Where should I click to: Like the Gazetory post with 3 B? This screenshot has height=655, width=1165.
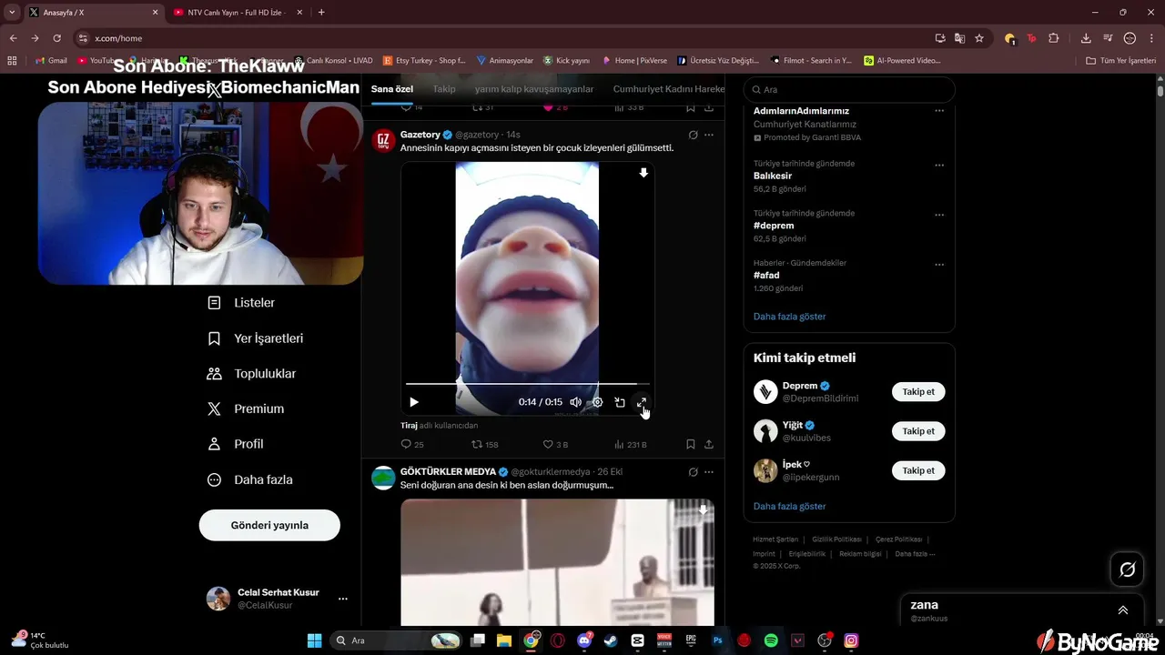click(x=555, y=445)
